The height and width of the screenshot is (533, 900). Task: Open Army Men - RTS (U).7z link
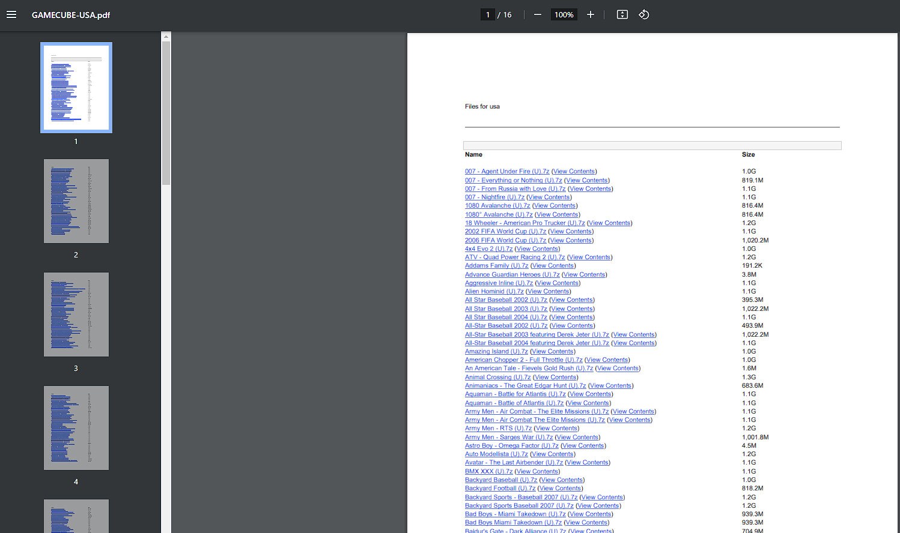[x=499, y=428]
